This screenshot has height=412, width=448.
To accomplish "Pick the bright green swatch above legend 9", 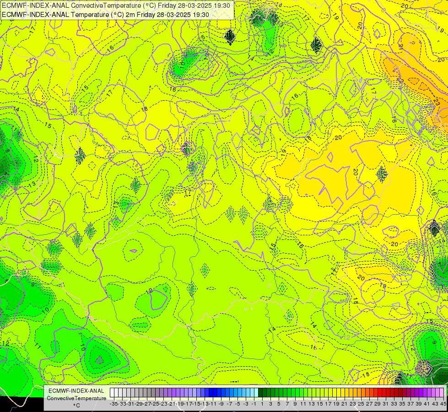I will coord(293,392).
